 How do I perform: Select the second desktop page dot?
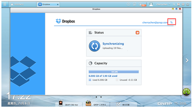[96, 97]
